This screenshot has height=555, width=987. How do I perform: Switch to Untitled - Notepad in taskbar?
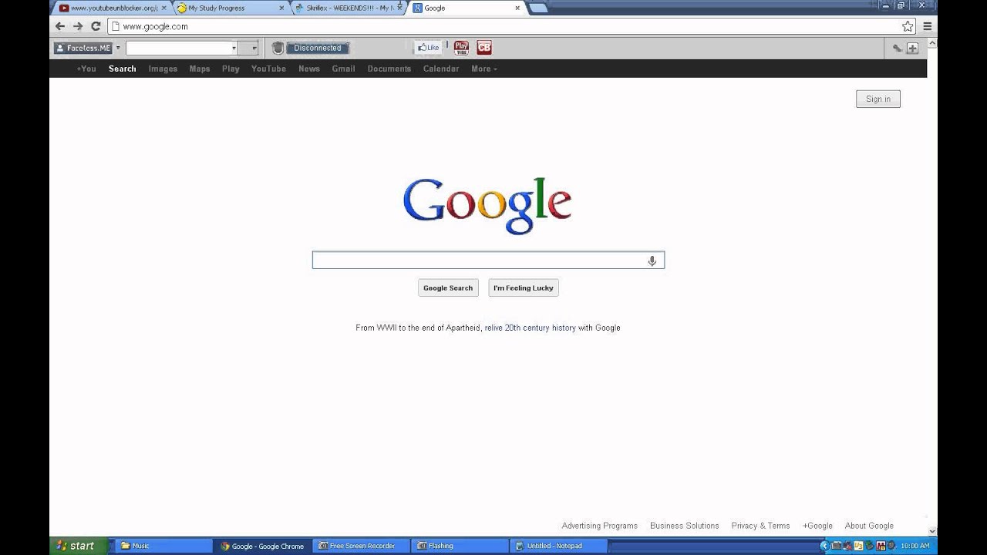pos(558,546)
